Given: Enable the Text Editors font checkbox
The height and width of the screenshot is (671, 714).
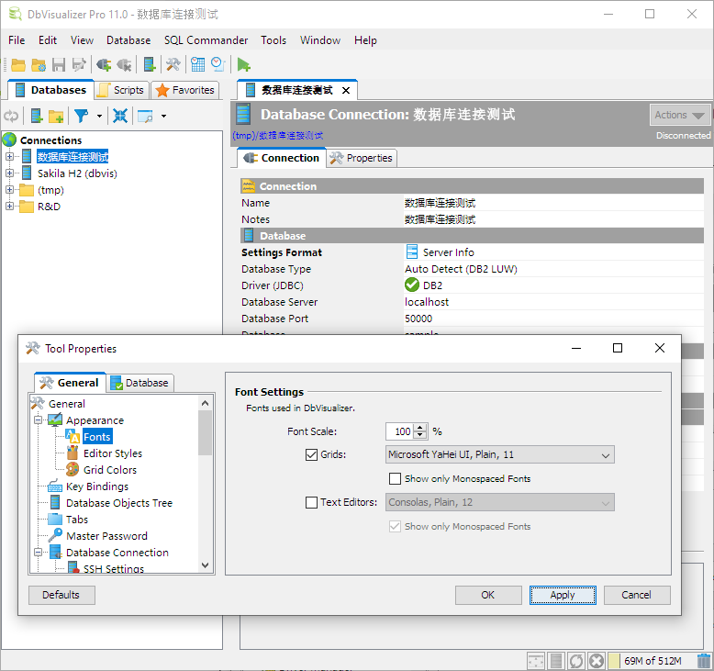Looking at the screenshot, I should pyautogui.click(x=311, y=502).
